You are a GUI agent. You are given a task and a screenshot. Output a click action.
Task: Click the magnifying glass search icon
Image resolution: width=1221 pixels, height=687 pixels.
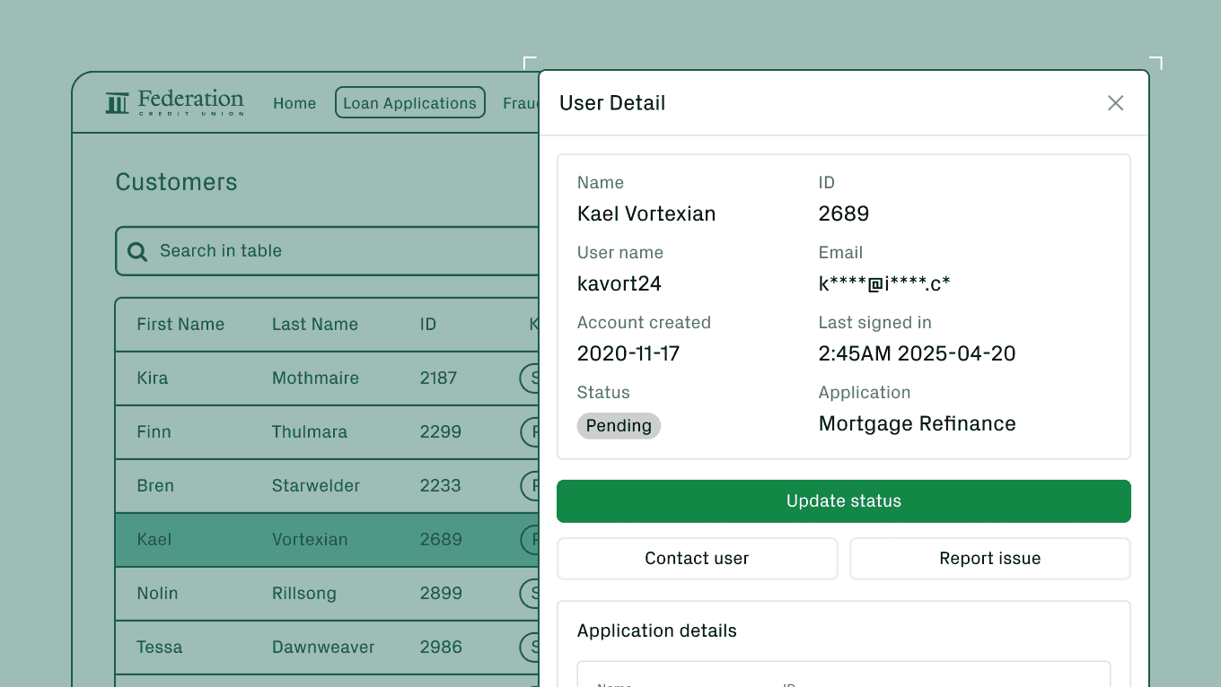click(137, 251)
